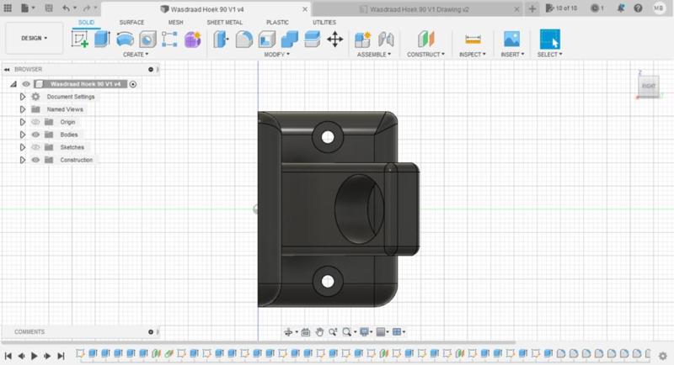This screenshot has height=365, width=674.
Task: Select the Pan hand tool in navigation bar
Action: point(319,331)
